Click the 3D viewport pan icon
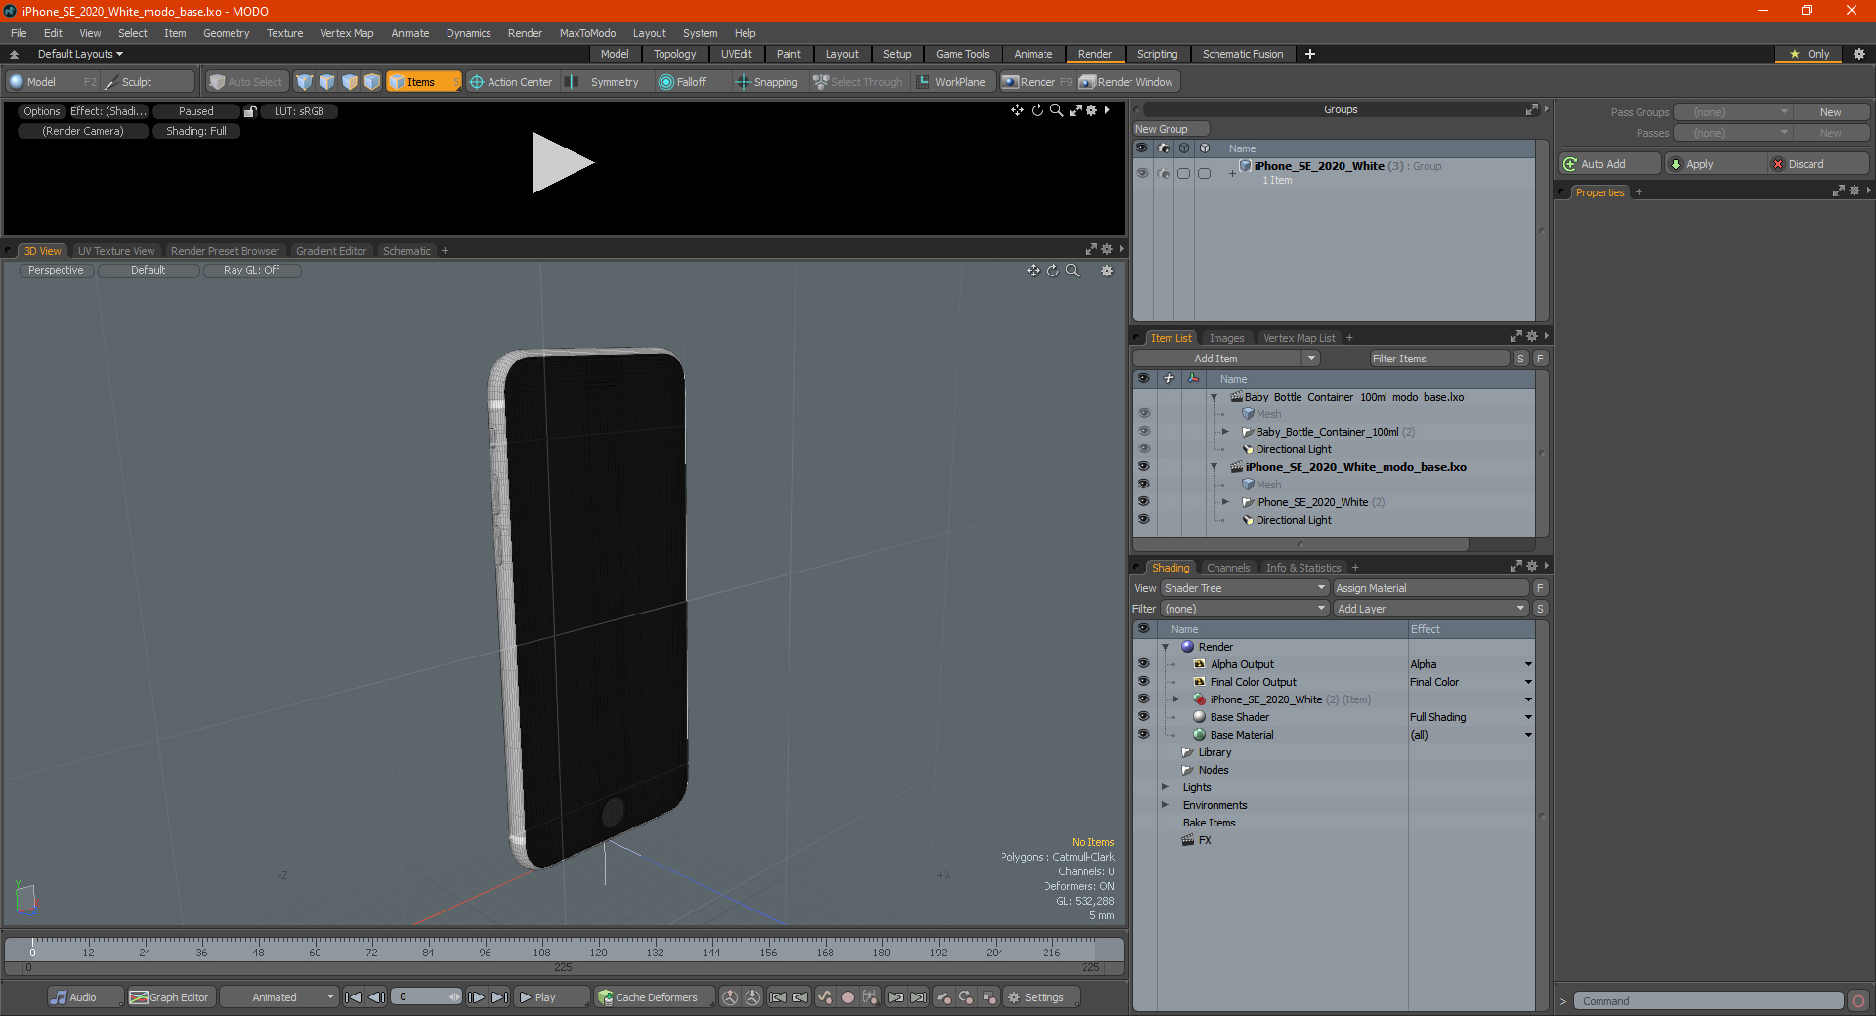1876x1016 pixels. pos(1033,271)
